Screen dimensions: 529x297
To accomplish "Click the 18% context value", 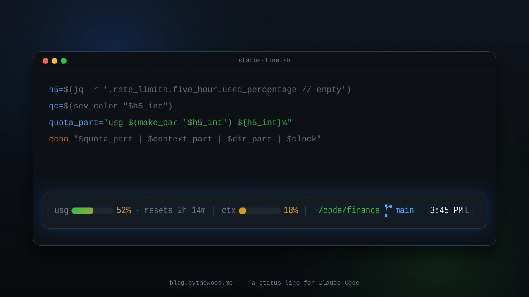I will click(x=291, y=210).
